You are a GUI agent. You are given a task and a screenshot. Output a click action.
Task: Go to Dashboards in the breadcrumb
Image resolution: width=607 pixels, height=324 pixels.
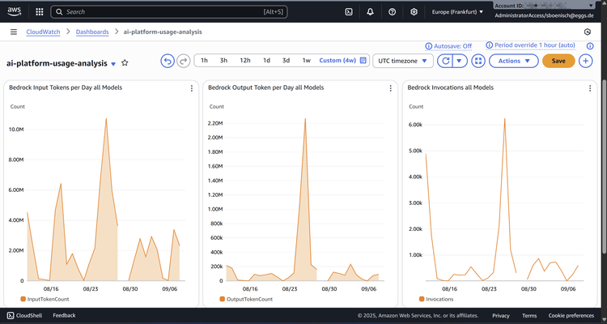click(x=94, y=32)
